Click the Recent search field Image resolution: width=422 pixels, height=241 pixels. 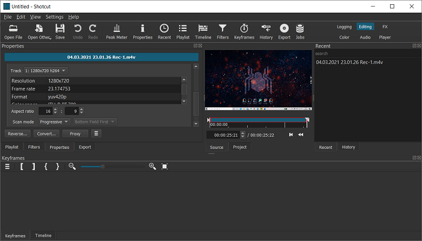pos(366,54)
